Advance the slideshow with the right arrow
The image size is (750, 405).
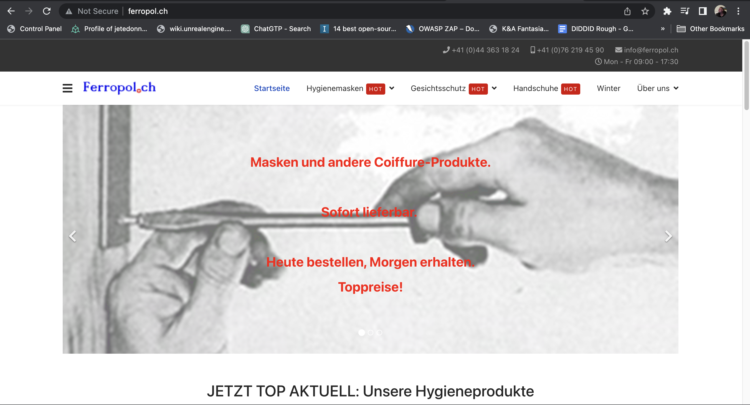tap(668, 236)
